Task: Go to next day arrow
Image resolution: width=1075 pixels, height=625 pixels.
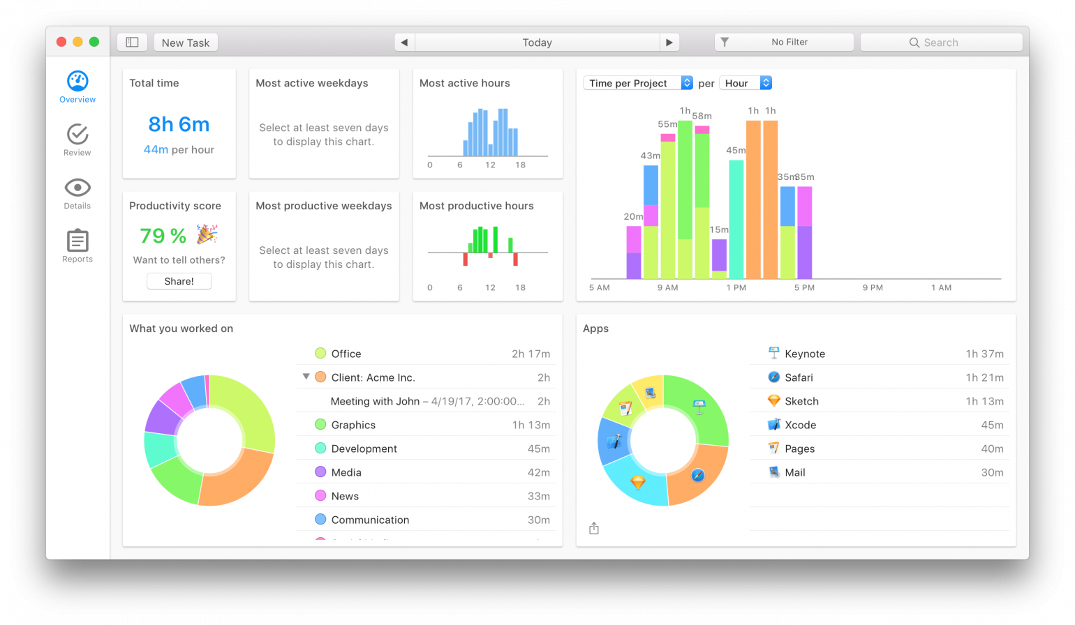Action: (669, 43)
